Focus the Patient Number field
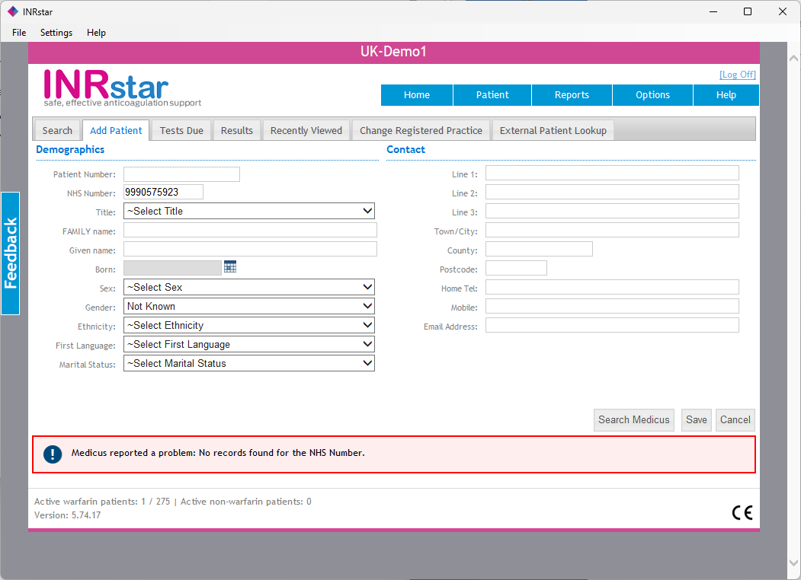801x580 pixels. (x=181, y=174)
